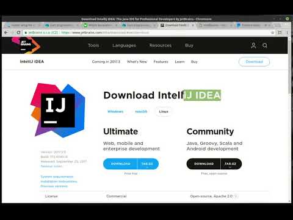Click the Apache 2.0 license info icon
The image size is (293, 220).
[x=236, y=196]
